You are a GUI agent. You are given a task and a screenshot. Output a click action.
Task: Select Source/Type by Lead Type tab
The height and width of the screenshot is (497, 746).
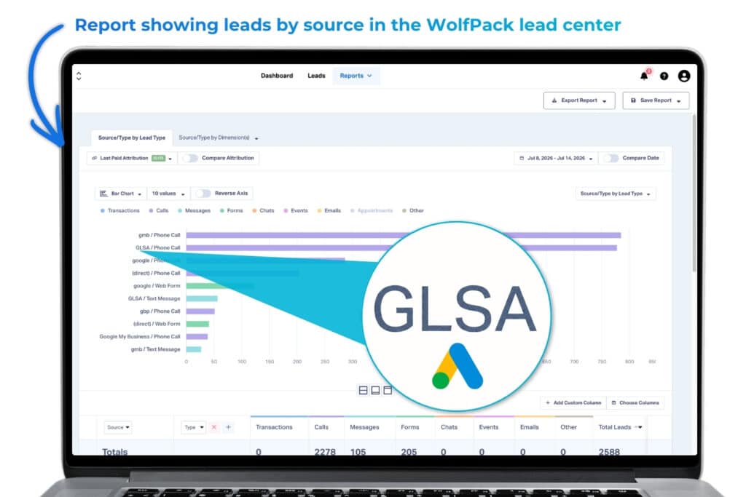pyautogui.click(x=132, y=138)
